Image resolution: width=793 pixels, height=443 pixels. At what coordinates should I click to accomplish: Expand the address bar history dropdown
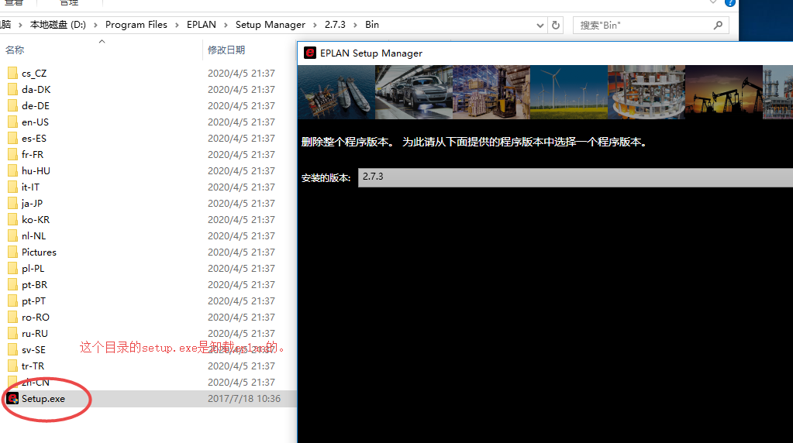point(540,26)
